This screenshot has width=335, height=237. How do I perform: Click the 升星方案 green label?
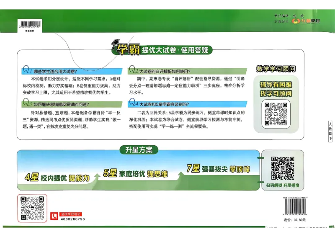pos(139,150)
